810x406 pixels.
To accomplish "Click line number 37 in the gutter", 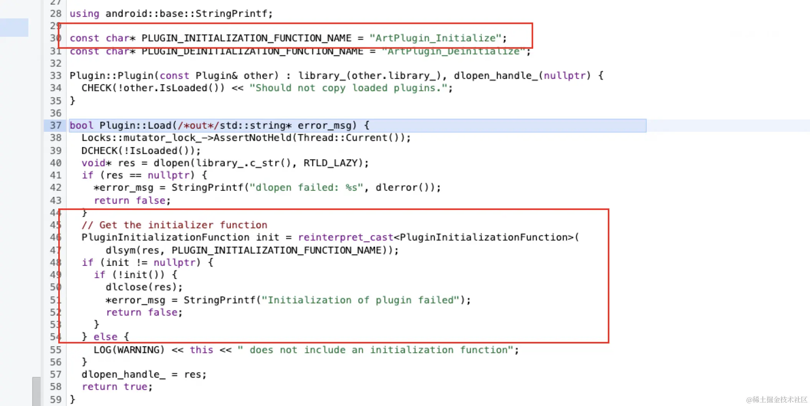I will tap(56, 125).
